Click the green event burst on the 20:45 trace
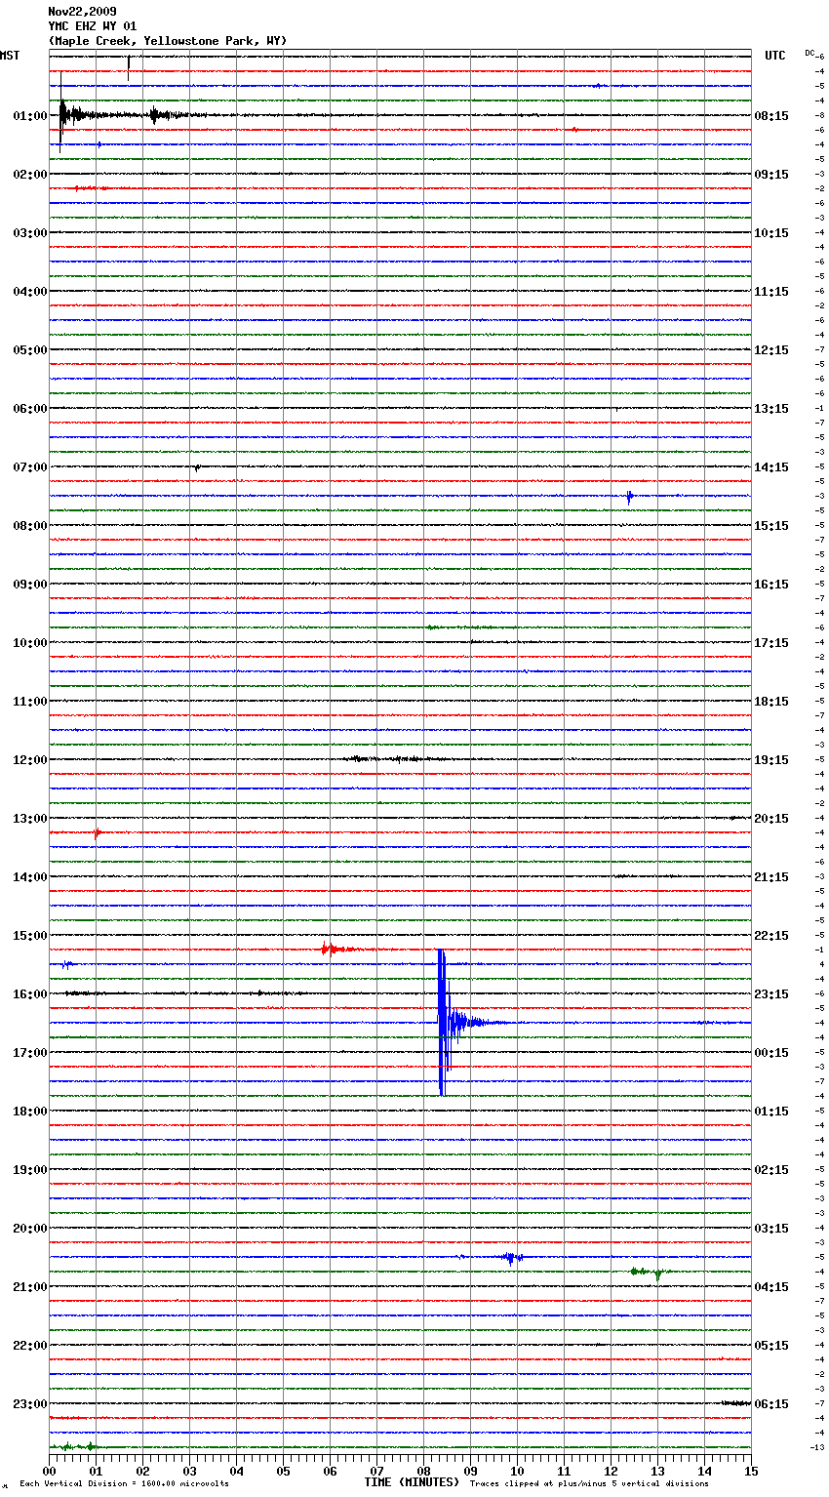 648,1272
